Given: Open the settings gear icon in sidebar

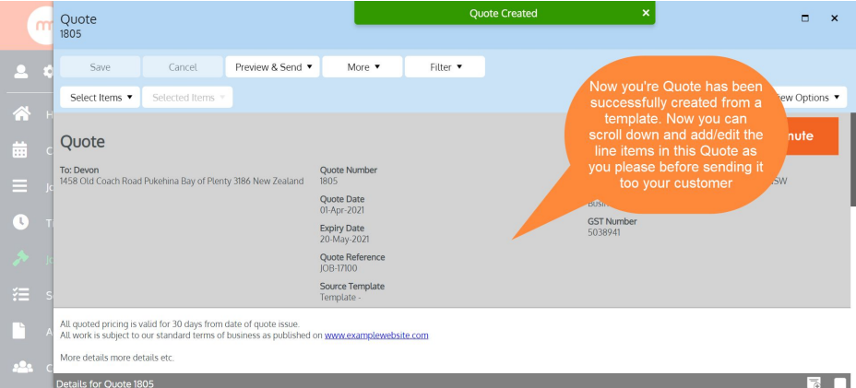Looking at the screenshot, I should (48, 72).
